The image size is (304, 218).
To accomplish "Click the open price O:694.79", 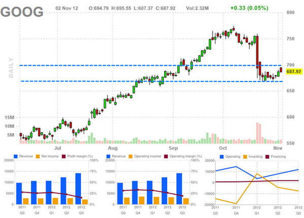I will click(x=98, y=8).
